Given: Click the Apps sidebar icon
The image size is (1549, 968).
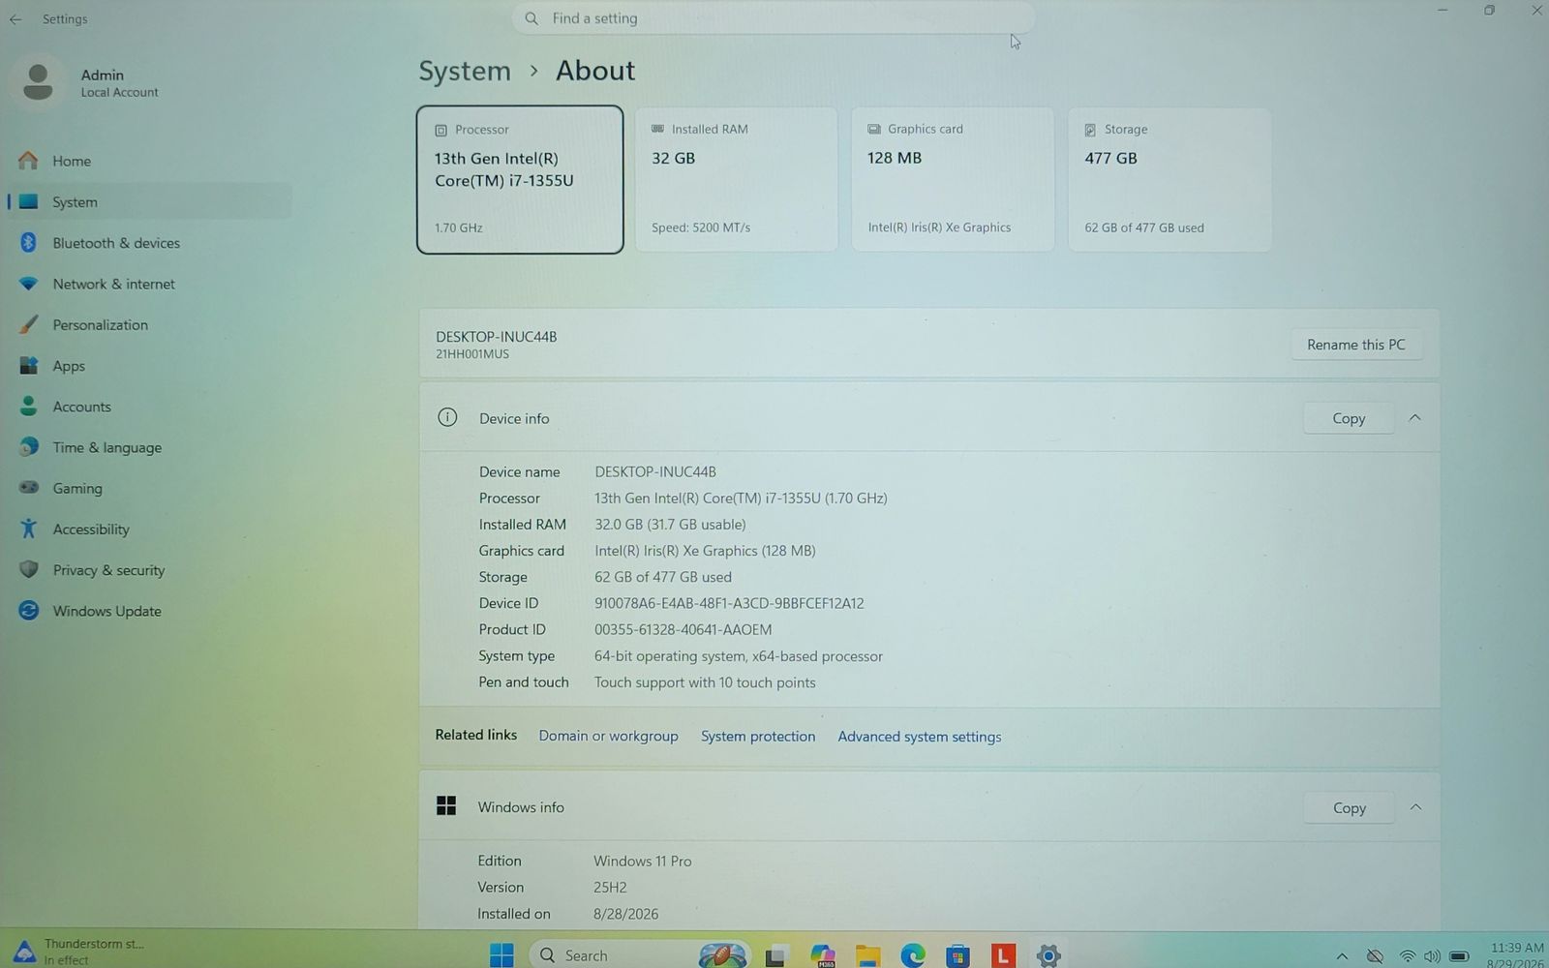Looking at the screenshot, I should pyautogui.click(x=29, y=366).
